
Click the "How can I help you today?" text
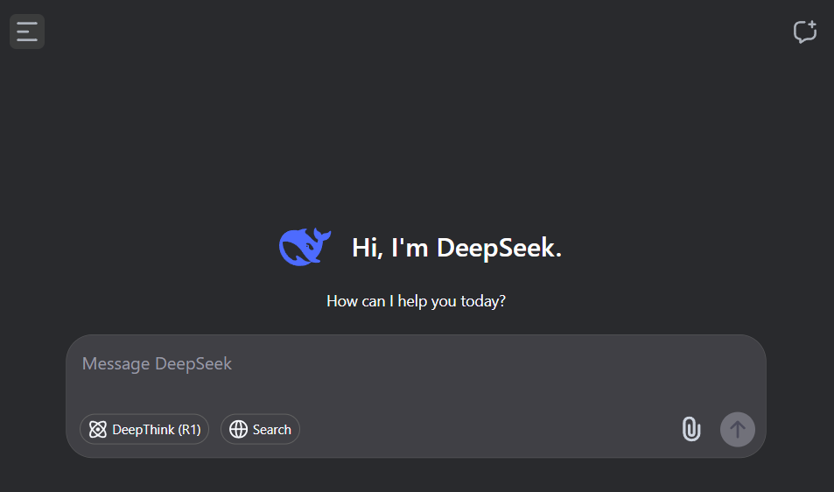[416, 301]
